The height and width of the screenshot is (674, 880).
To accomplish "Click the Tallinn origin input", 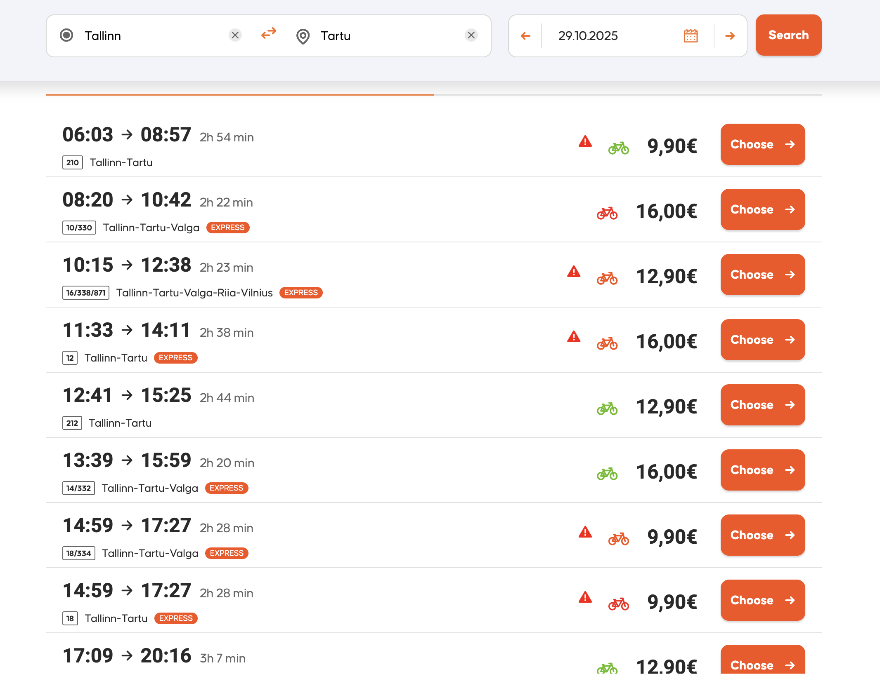I will (x=153, y=36).
